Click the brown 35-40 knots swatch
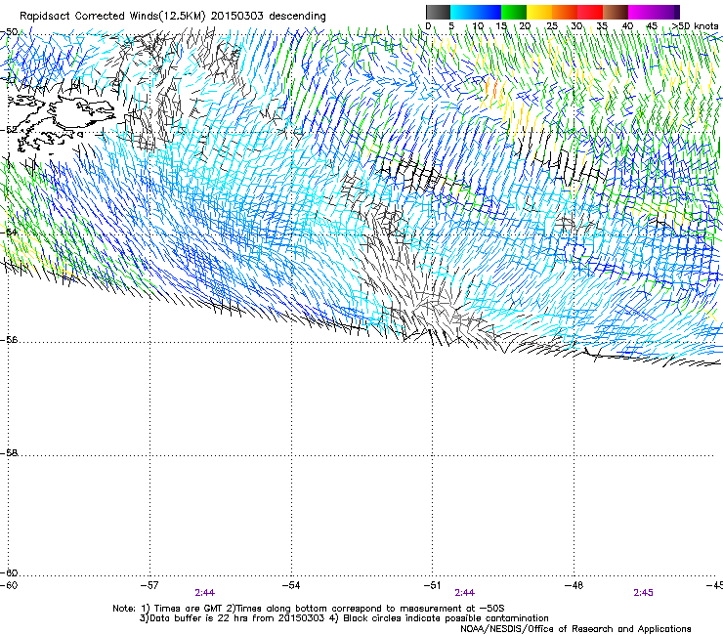The width and height of the screenshot is (723, 635). click(616, 12)
